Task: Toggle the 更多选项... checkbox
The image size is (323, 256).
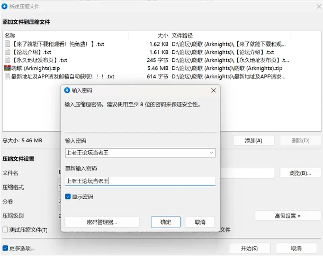Action: click(x=5, y=248)
